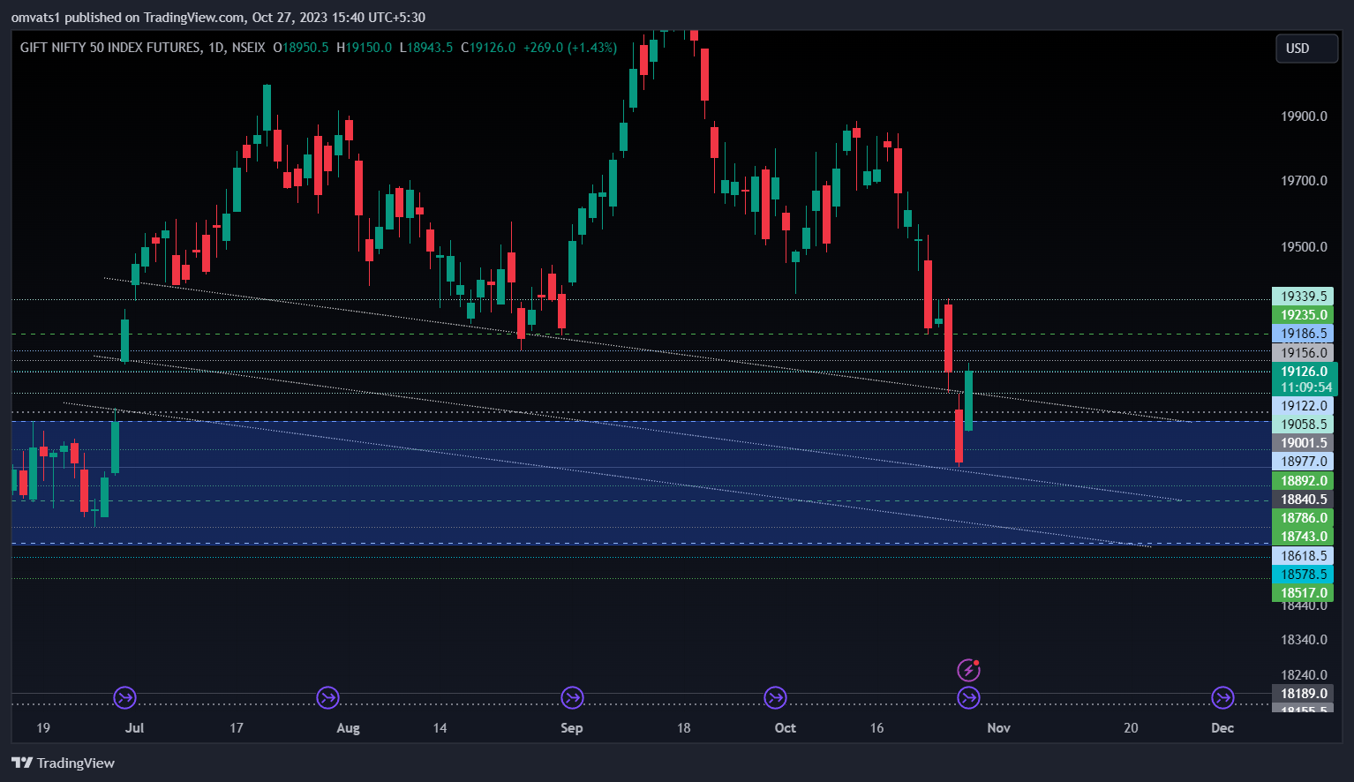Click the Nov label on time axis

coord(998,728)
